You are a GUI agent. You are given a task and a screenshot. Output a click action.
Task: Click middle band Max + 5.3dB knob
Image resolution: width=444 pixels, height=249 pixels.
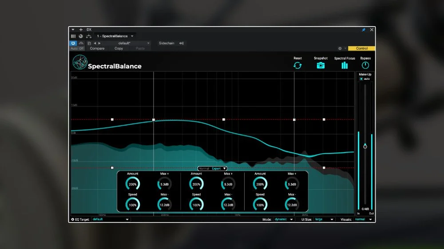pos(228,184)
